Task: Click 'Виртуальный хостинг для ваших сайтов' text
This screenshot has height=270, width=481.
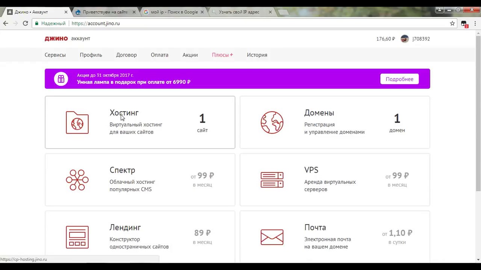Action: point(136,128)
